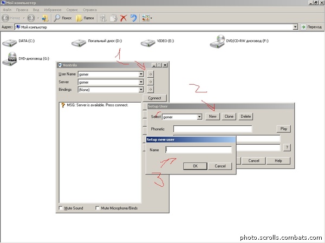The height and width of the screenshot is (243, 325).
Task: Open the Справка menu
Action: click(x=89, y=10)
